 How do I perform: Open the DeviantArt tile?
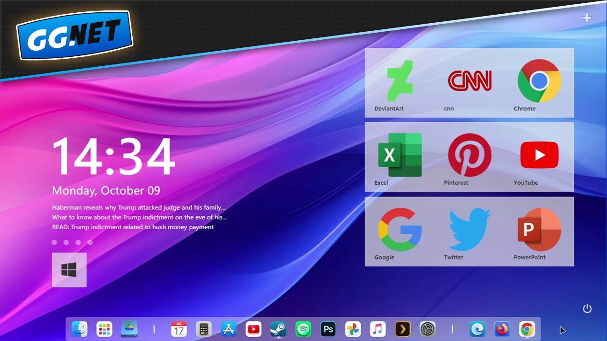click(400, 83)
